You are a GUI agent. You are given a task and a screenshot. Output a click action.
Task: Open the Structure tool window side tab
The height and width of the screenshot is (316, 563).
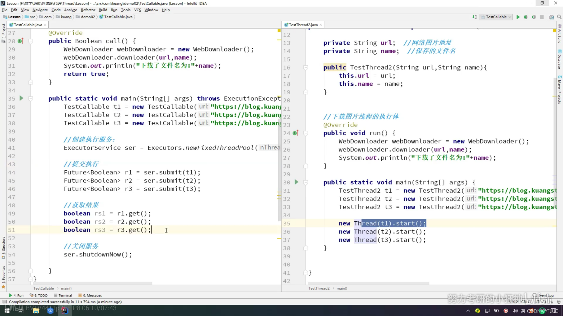(x=3, y=248)
